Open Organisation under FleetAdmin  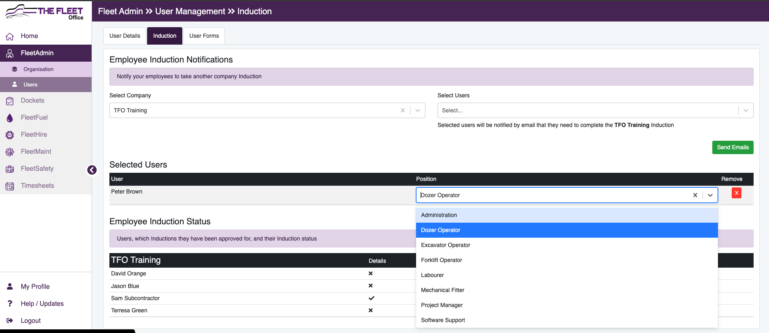pyautogui.click(x=46, y=69)
